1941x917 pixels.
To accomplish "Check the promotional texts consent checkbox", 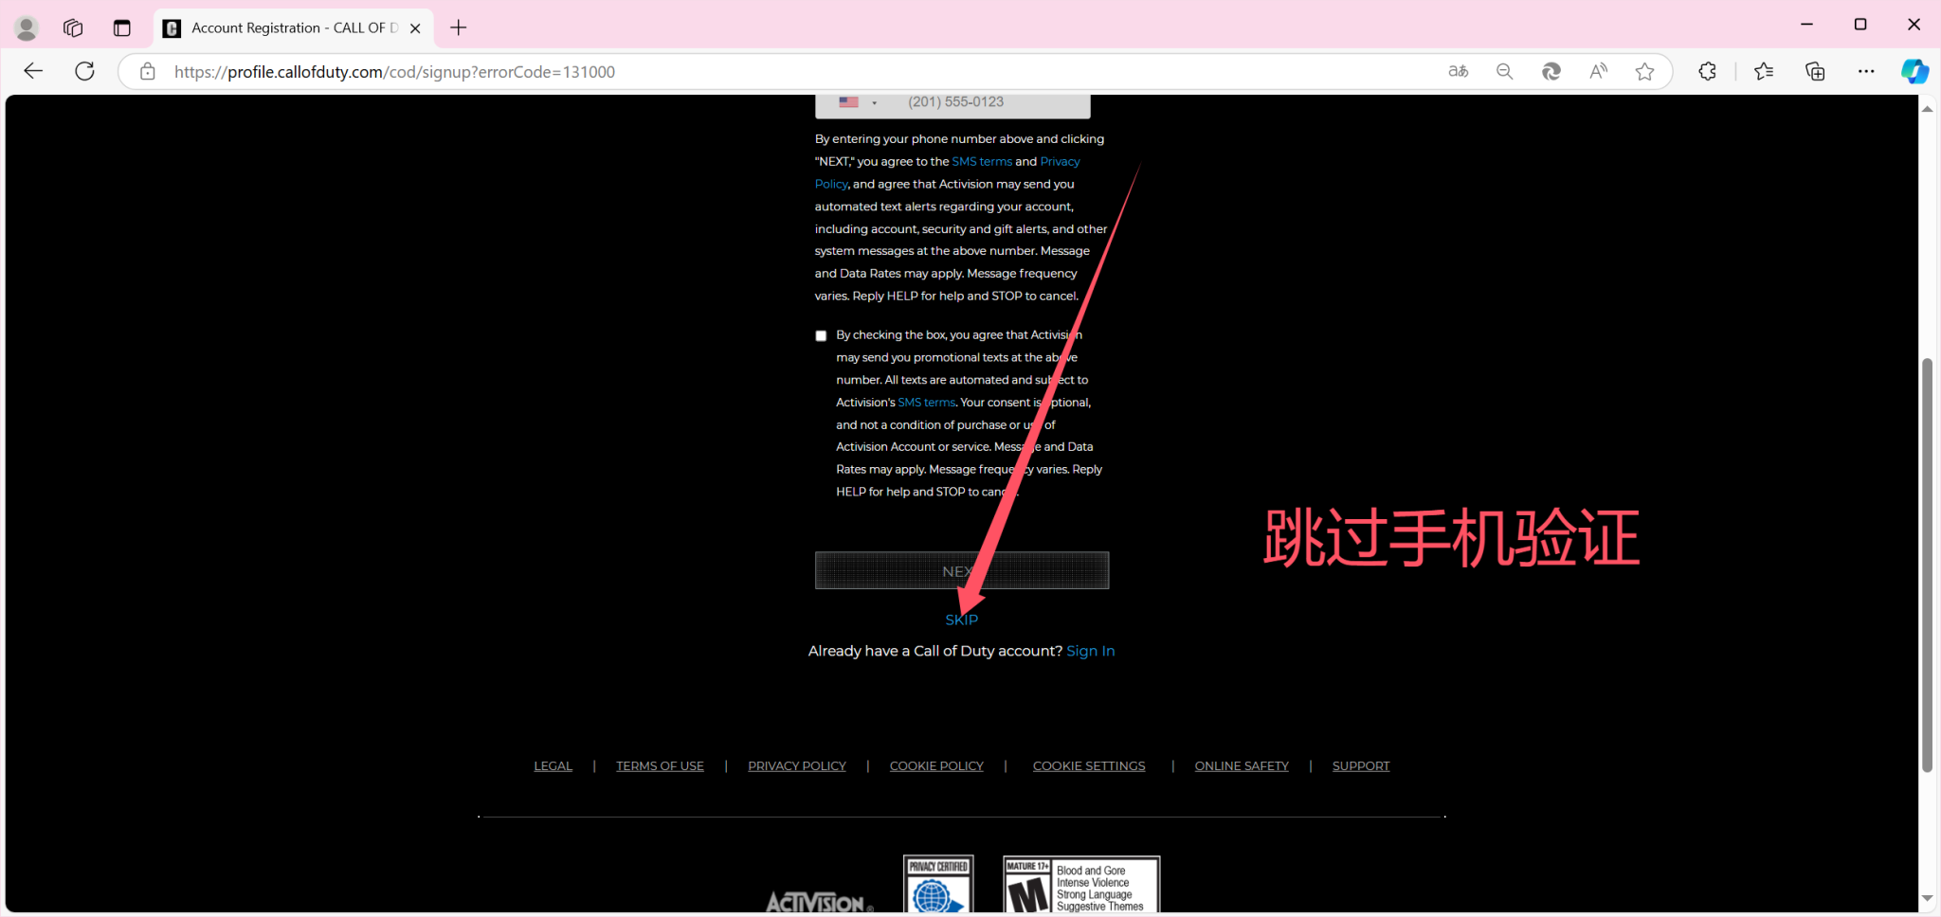I will [820, 335].
